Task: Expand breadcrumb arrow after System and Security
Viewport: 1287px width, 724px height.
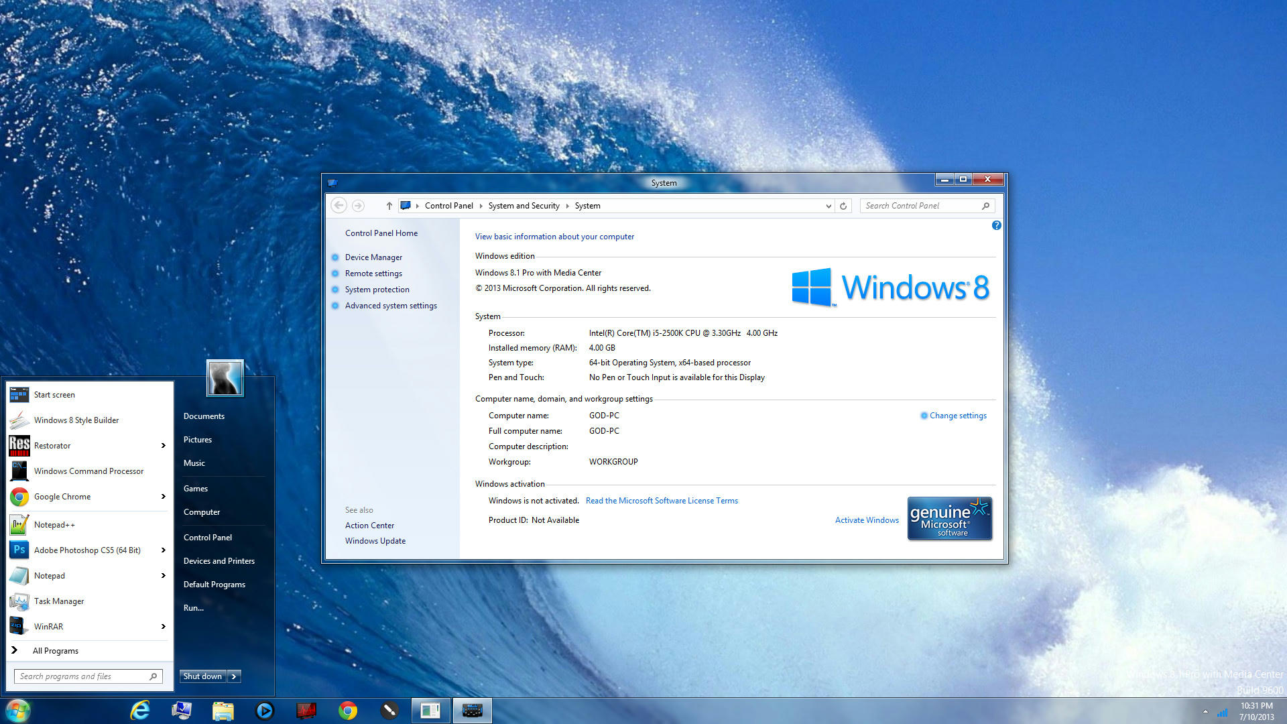Action: click(x=567, y=206)
